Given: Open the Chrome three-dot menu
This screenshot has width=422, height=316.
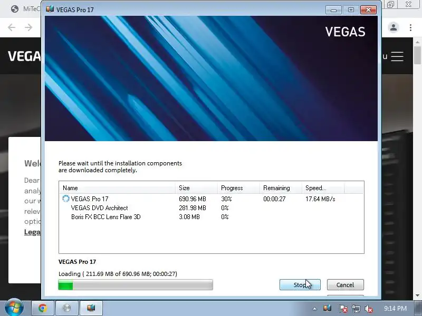Looking at the screenshot, I should click(410, 27).
